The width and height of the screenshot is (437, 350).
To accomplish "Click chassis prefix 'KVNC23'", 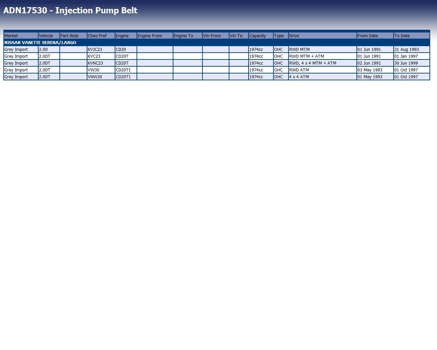I will click(101, 63).
